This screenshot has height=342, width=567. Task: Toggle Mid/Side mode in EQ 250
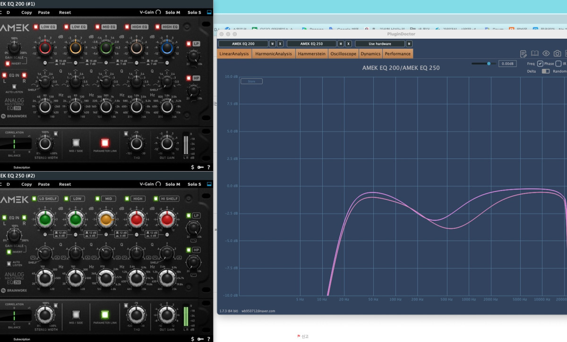click(x=76, y=315)
